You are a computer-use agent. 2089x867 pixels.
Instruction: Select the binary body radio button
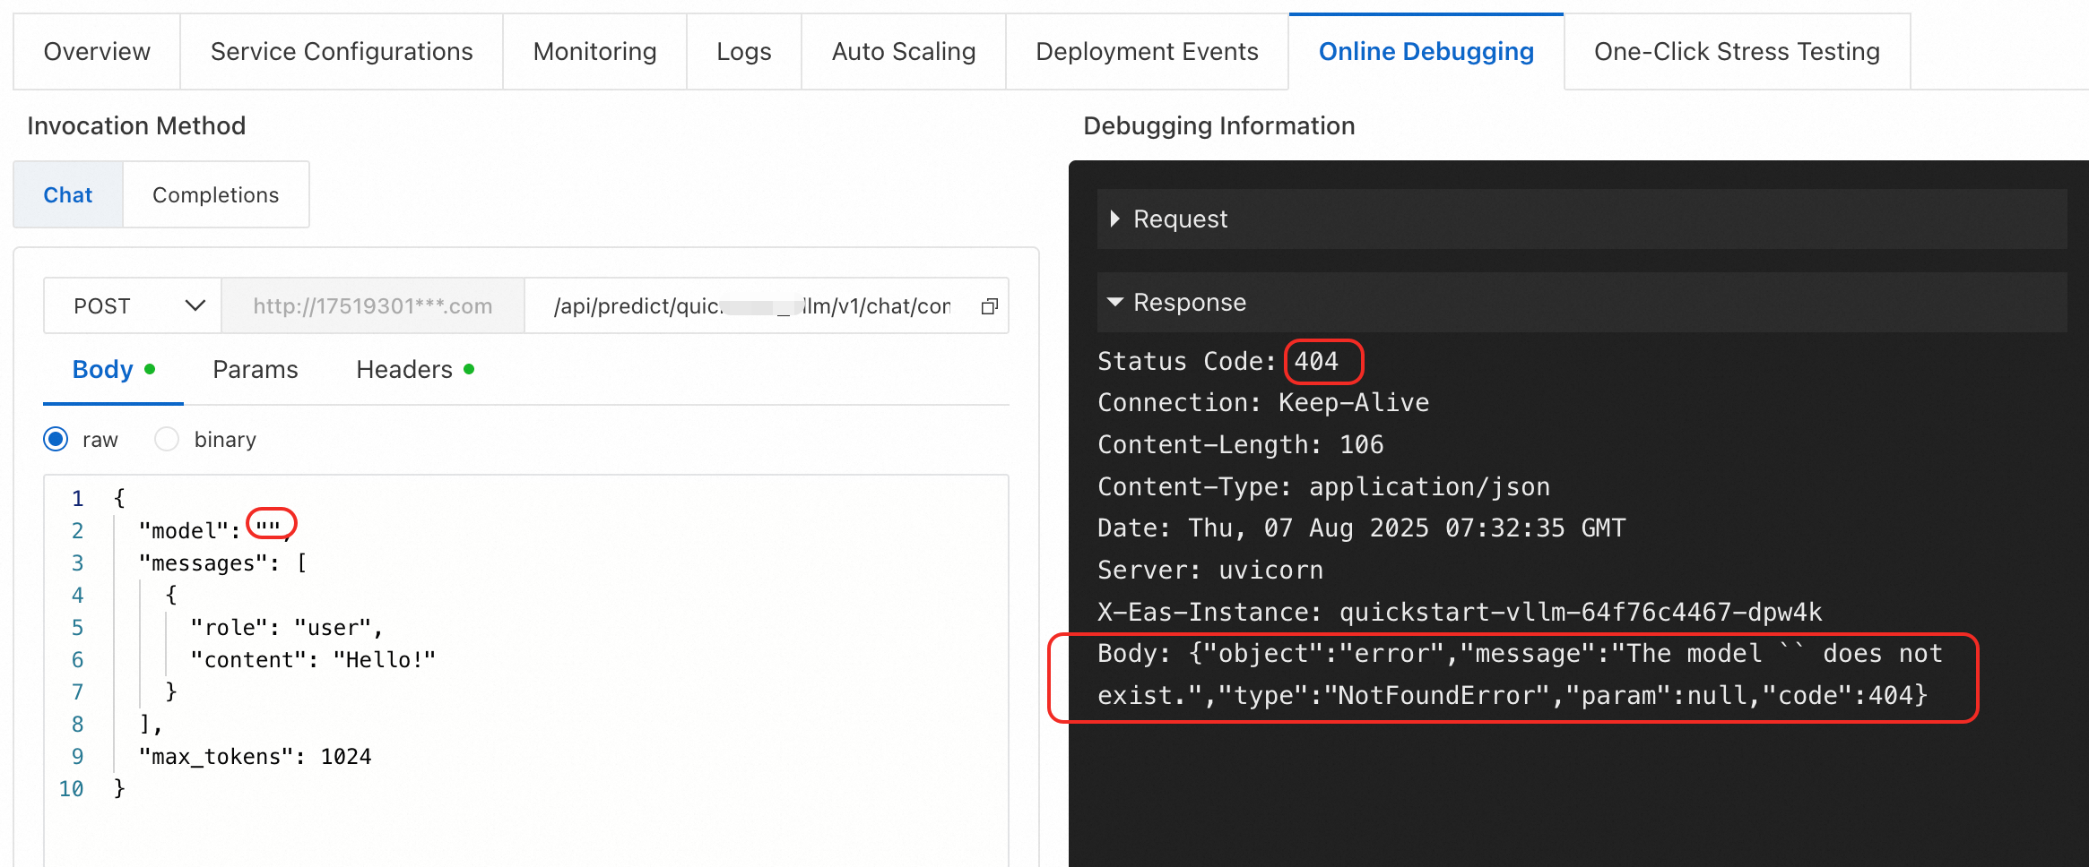pos(167,440)
